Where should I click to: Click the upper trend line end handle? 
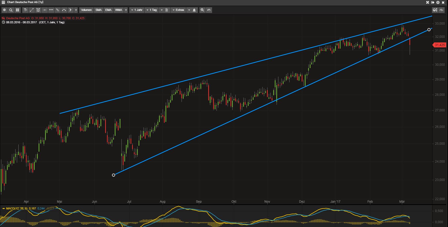point(429,30)
